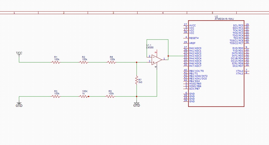
Task: Select resistor R3 symbol
Action: pos(56,96)
